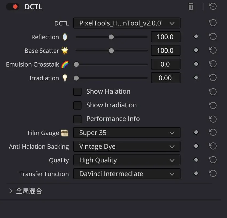Reset the Reflection parameter
This screenshot has height=218, width=227.
(x=213, y=36)
